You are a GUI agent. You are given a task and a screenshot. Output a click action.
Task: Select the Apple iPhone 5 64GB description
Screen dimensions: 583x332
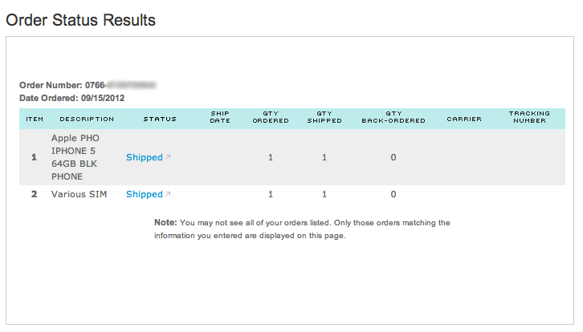75,157
